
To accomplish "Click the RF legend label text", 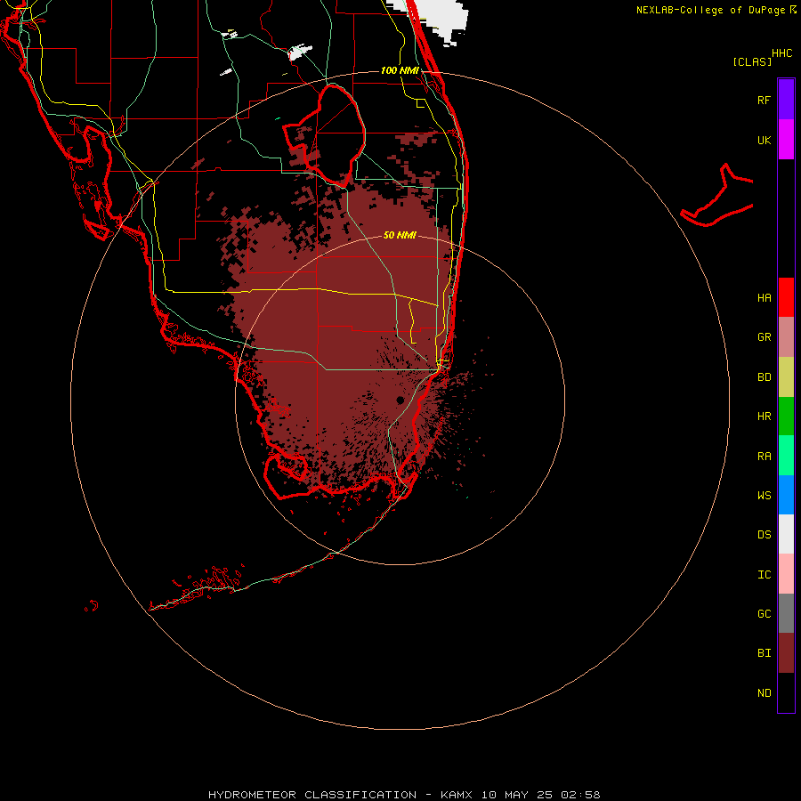I will (x=764, y=100).
